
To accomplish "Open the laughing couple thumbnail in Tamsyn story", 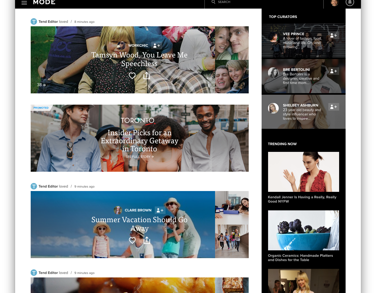I will pos(232,77).
